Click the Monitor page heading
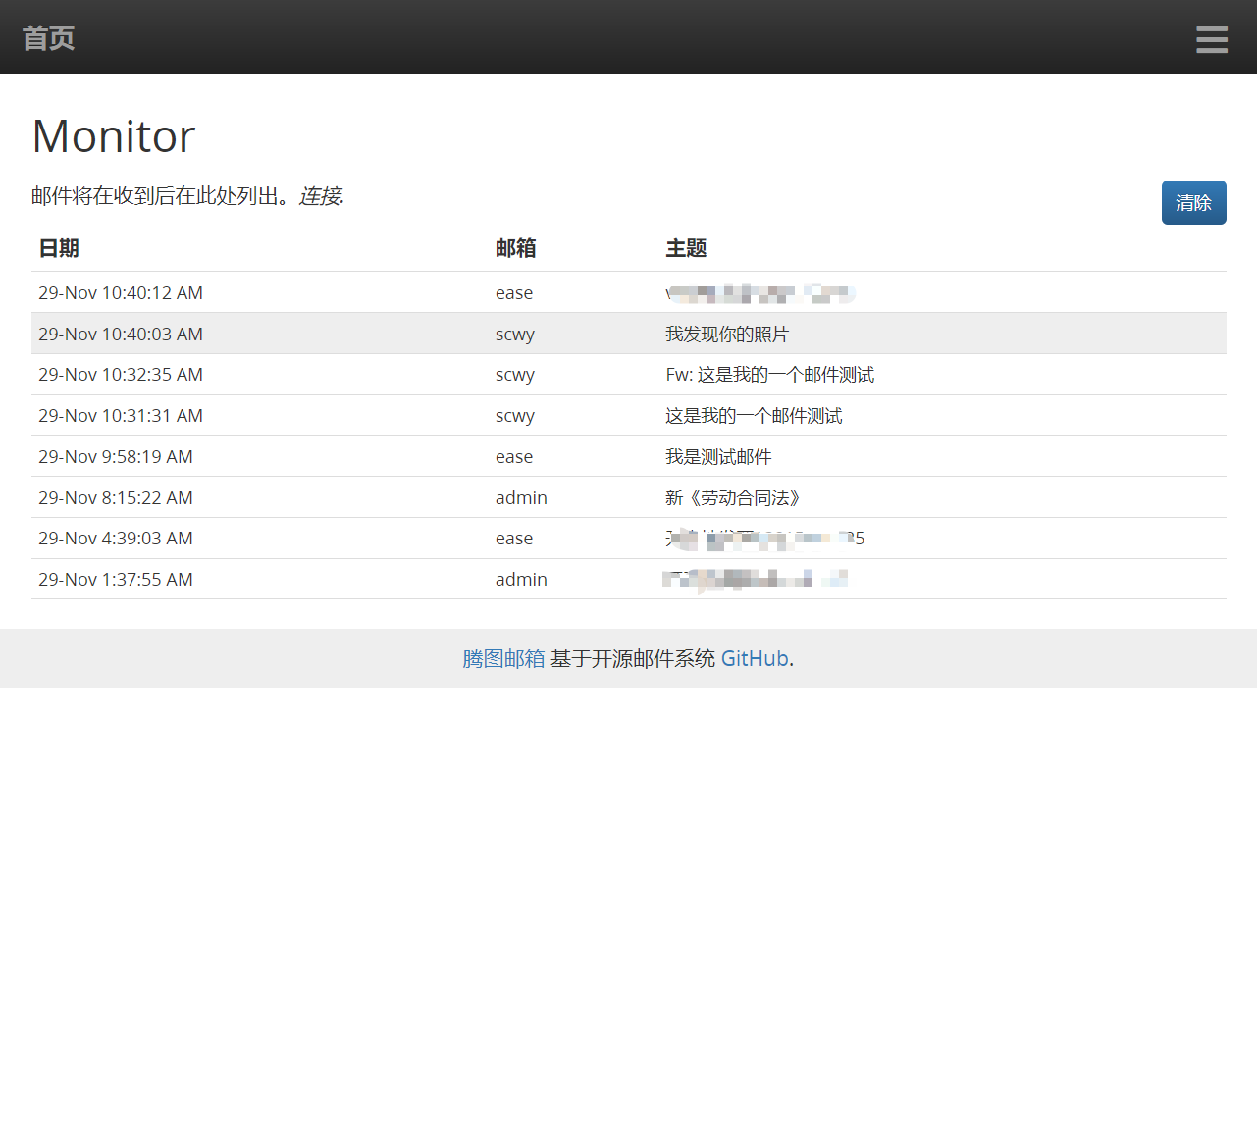1257x1135 pixels. coord(114,136)
